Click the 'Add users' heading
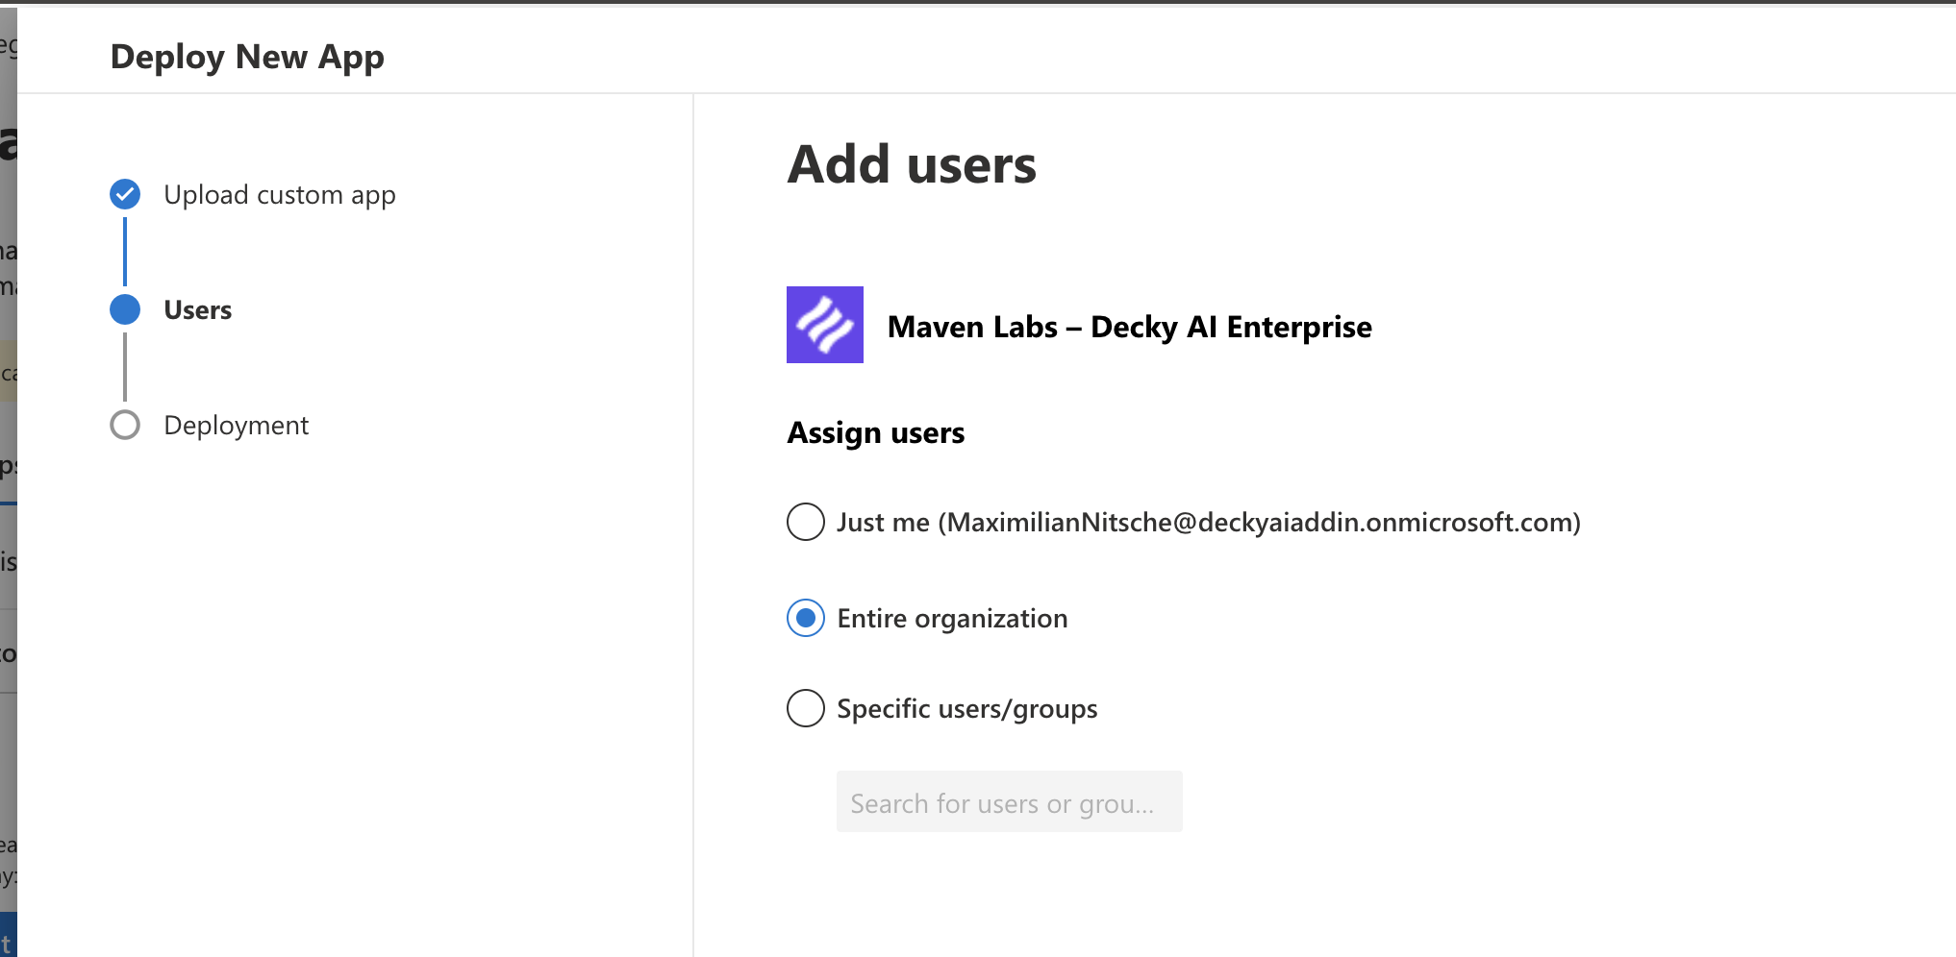This screenshot has width=1956, height=957. click(x=912, y=164)
